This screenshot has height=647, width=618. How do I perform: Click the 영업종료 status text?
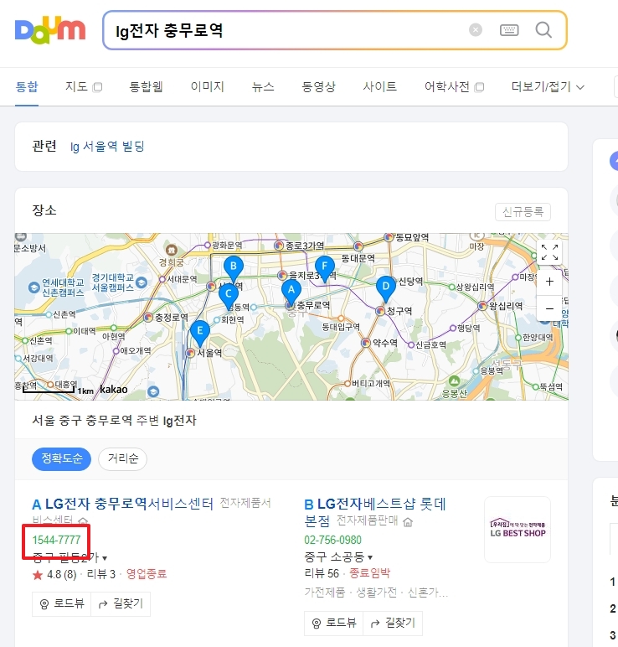(x=147, y=574)
